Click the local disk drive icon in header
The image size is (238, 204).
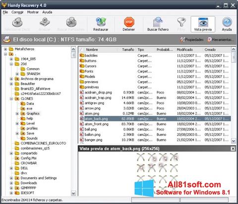pos(7,39)
